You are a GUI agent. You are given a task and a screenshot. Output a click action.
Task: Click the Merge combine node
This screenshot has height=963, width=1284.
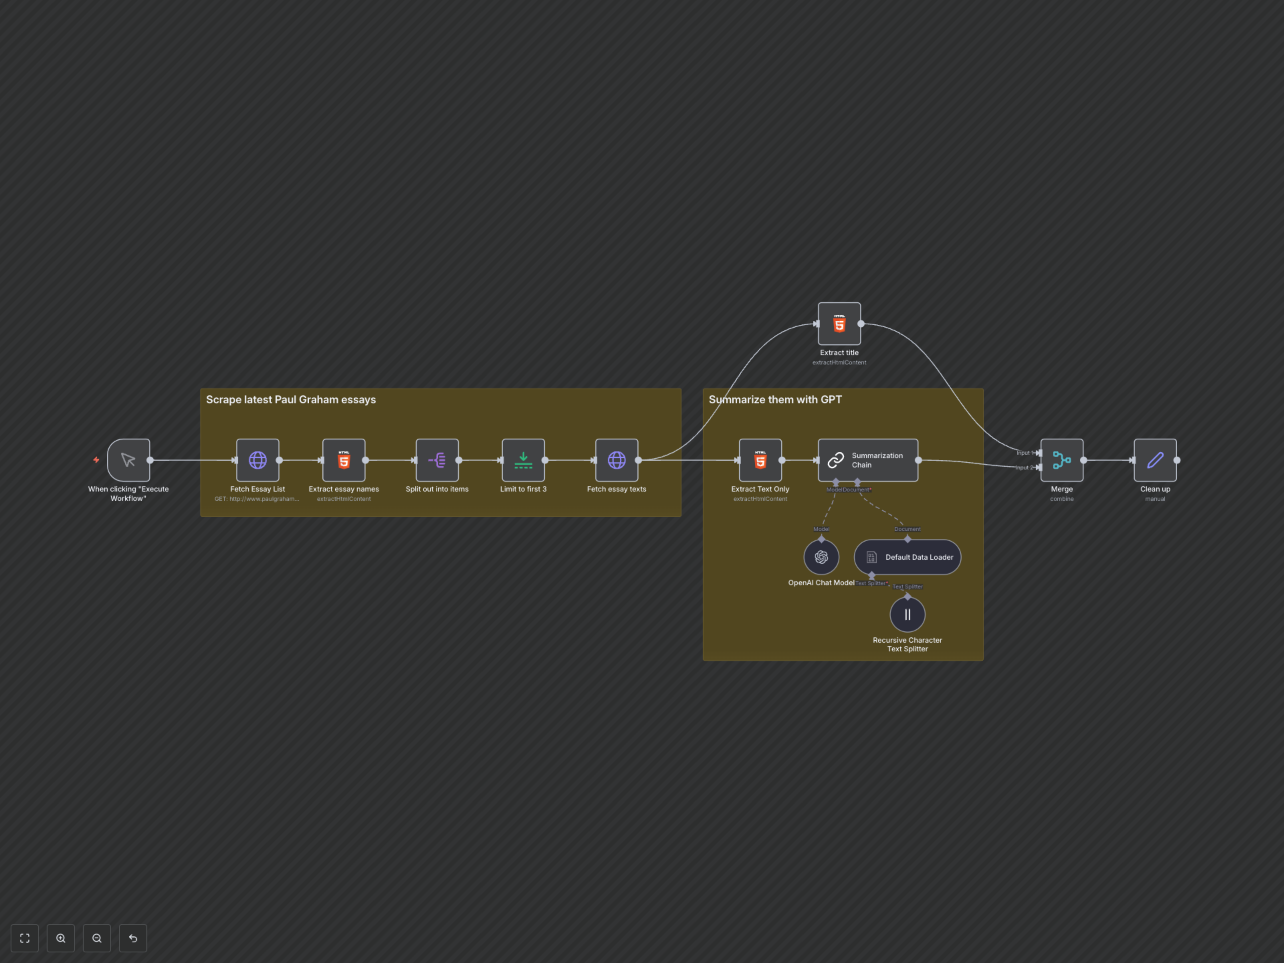pyautogui.click(x=1061, y=460)
